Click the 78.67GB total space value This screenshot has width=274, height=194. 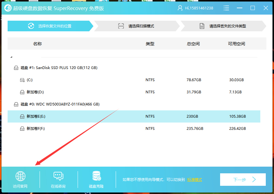[194, 80]
